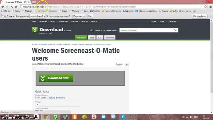Open Skype in the taskbar
This screenshot has width=213, height=120.
[x=123, y=117]
